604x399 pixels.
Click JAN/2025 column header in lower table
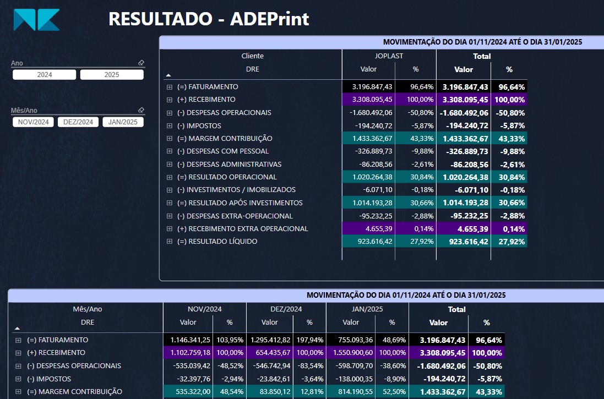367,309
